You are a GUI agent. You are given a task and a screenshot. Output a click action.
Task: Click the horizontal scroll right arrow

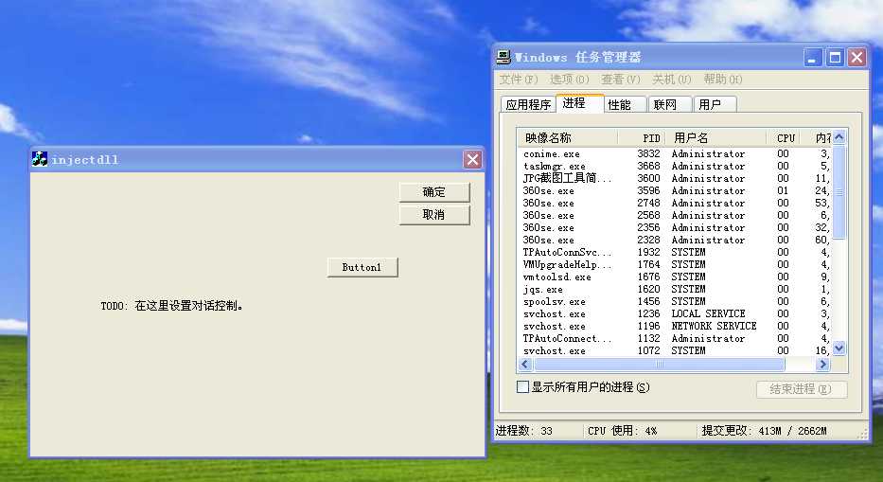click(x=822, y=365)
